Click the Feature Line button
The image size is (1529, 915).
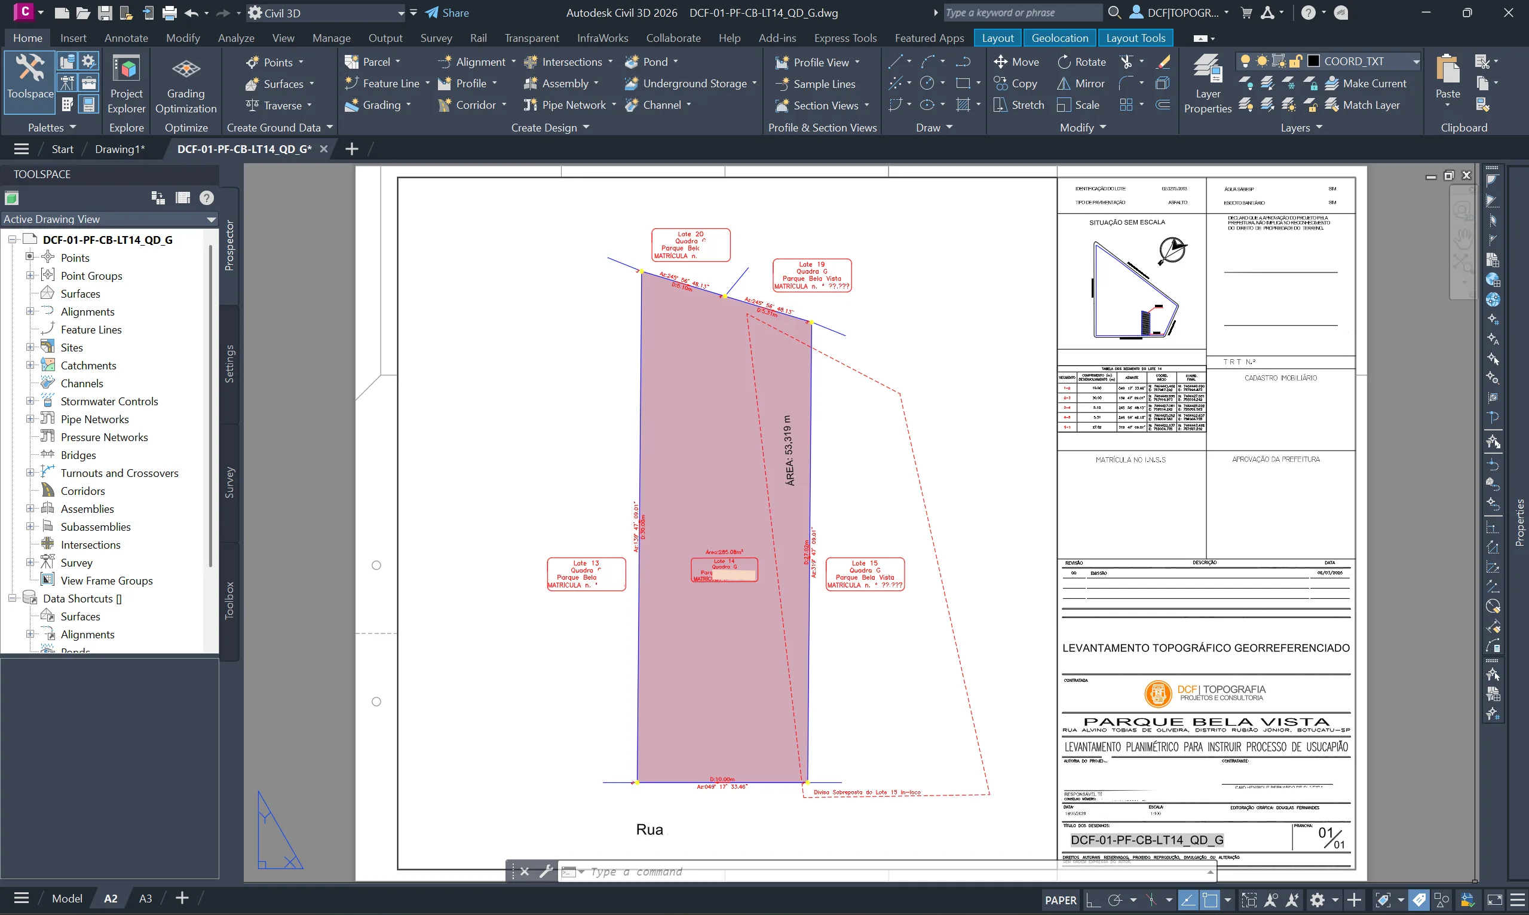(382, 83)
